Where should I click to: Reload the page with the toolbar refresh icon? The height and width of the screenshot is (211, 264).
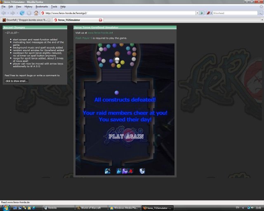[x=22, y=13]
